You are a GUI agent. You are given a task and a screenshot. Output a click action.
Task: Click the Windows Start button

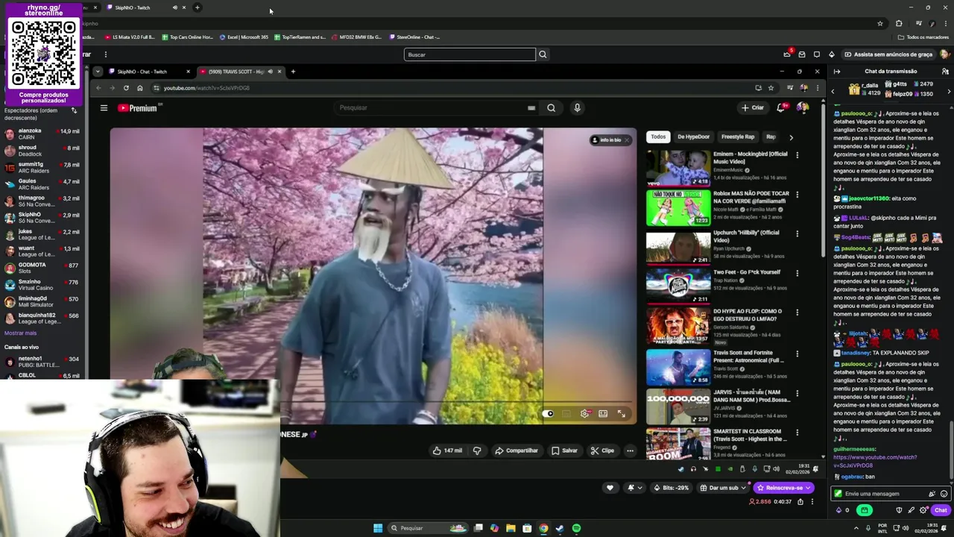[x=378, y=528]
